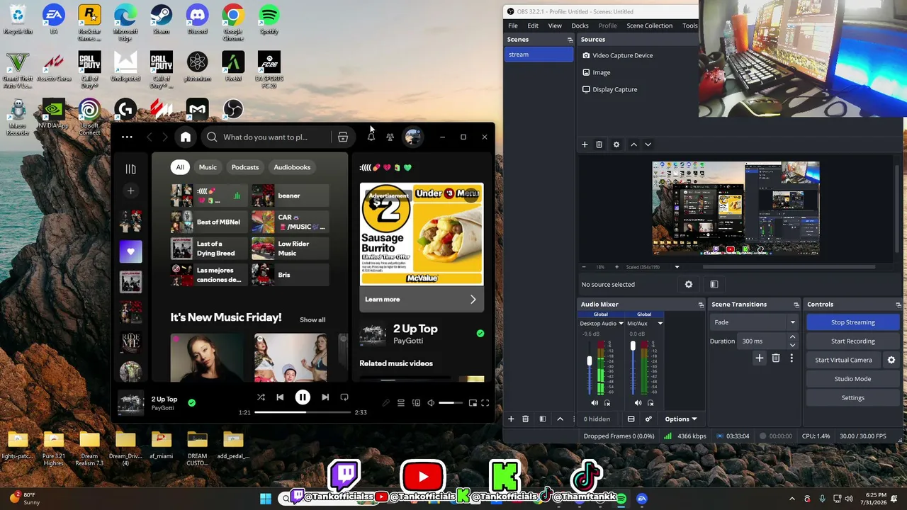Toggle shuffle in Spotify player
This screenshot has height=510, width=907.
click(261, 397)
